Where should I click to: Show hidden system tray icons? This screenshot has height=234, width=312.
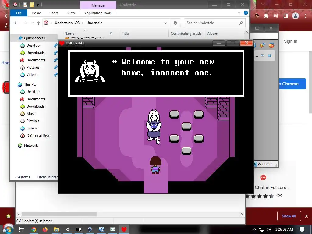tap(254, 229)
